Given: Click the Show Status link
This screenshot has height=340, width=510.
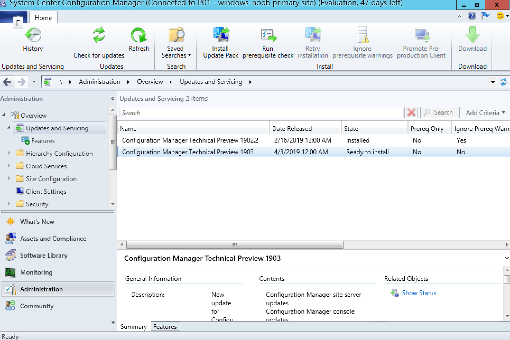Looking at the screenshot, I should pos(419,293).
